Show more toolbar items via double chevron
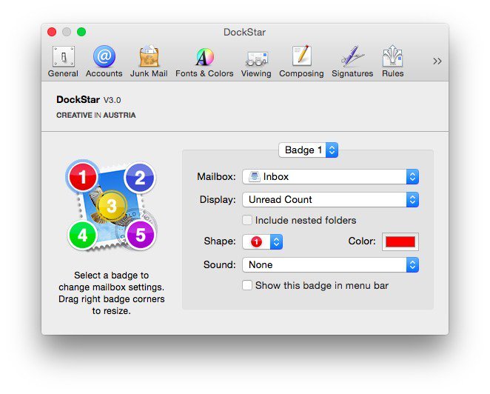The image size is (490, 394). click(437, 61)
